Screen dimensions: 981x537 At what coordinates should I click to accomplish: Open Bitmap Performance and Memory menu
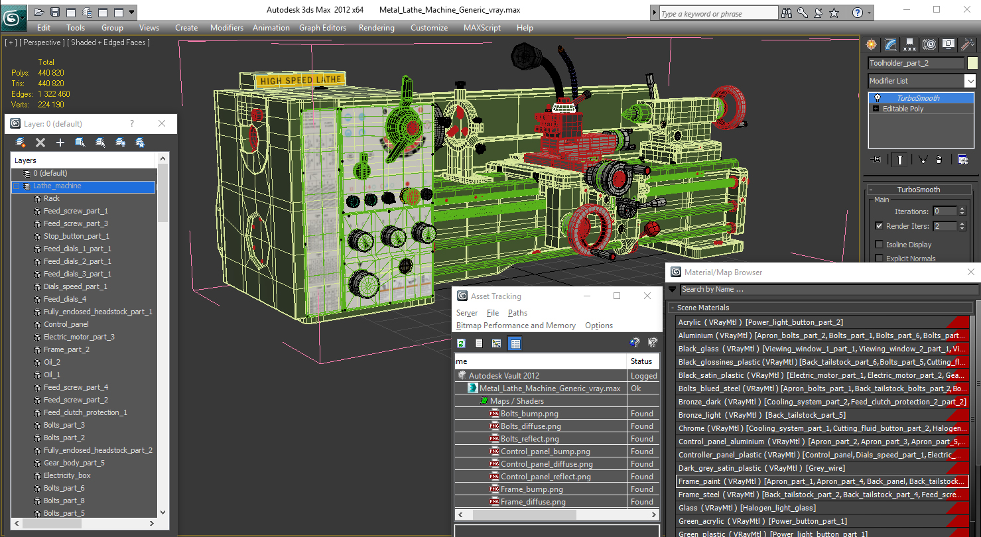click(x=516, y=326)
